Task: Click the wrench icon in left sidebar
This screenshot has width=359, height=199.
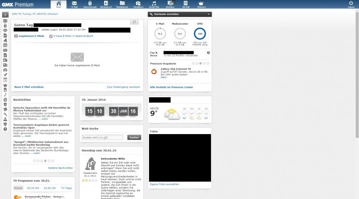Action: [x=5, y=114]
